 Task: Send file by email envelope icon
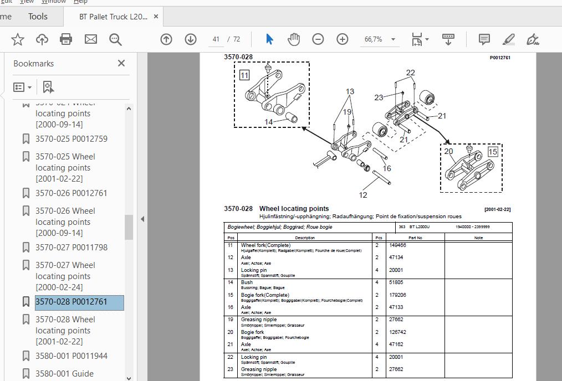(91, 39)
